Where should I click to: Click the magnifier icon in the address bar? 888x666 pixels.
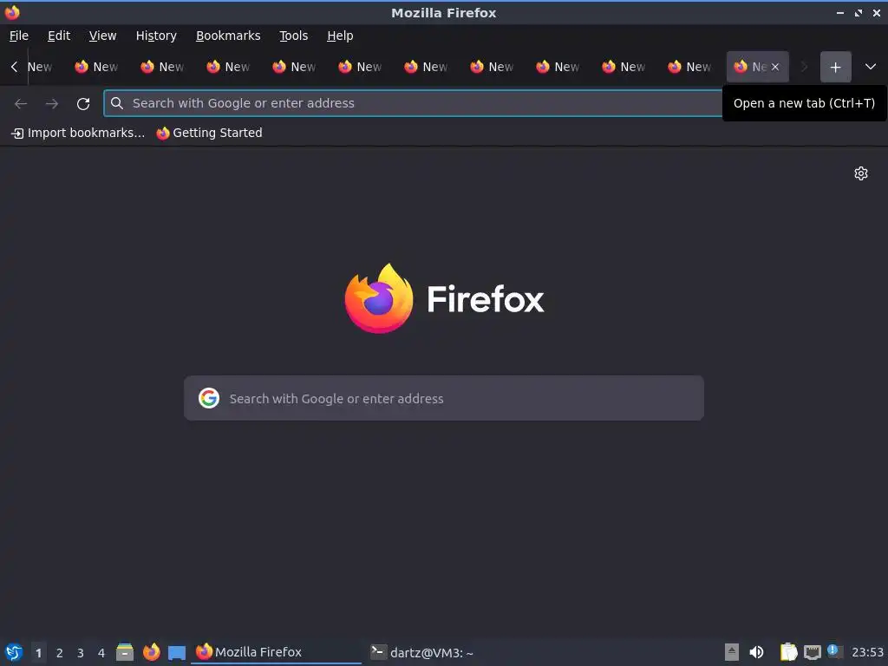[x=117, y=103]
